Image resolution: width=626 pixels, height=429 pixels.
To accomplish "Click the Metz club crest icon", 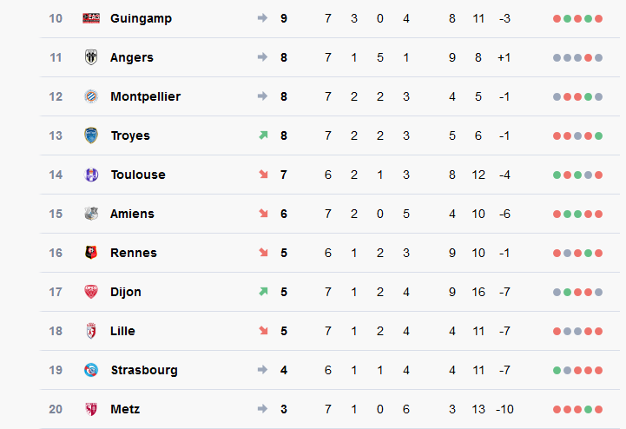I will pos(91,409).
